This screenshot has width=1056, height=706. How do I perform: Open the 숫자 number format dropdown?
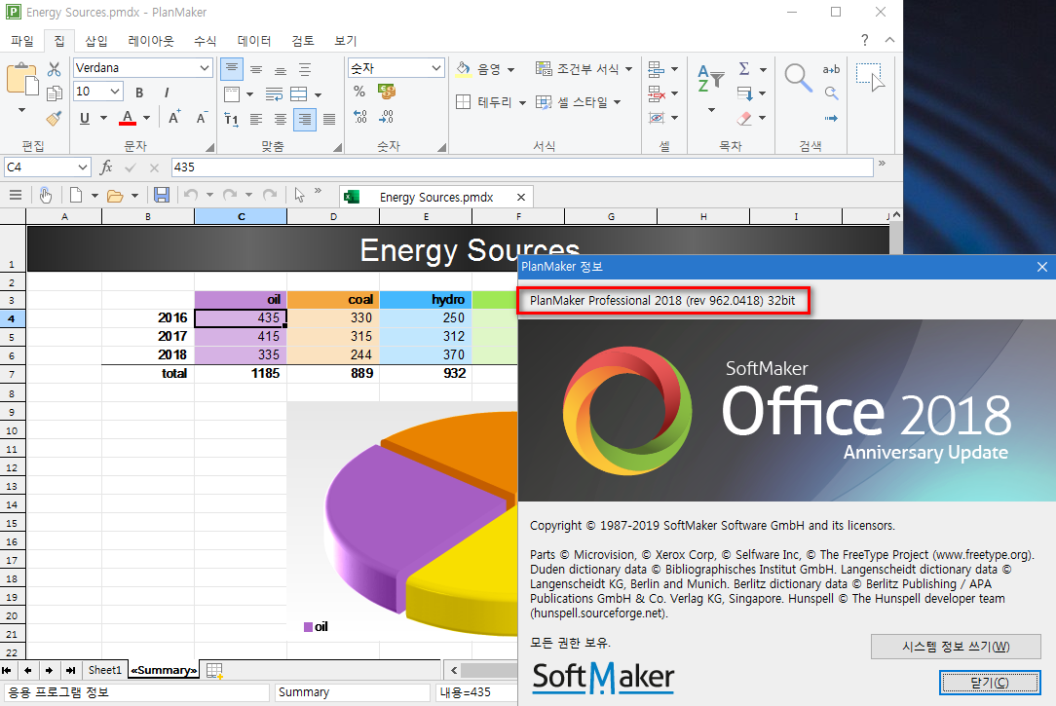point(436,68)
